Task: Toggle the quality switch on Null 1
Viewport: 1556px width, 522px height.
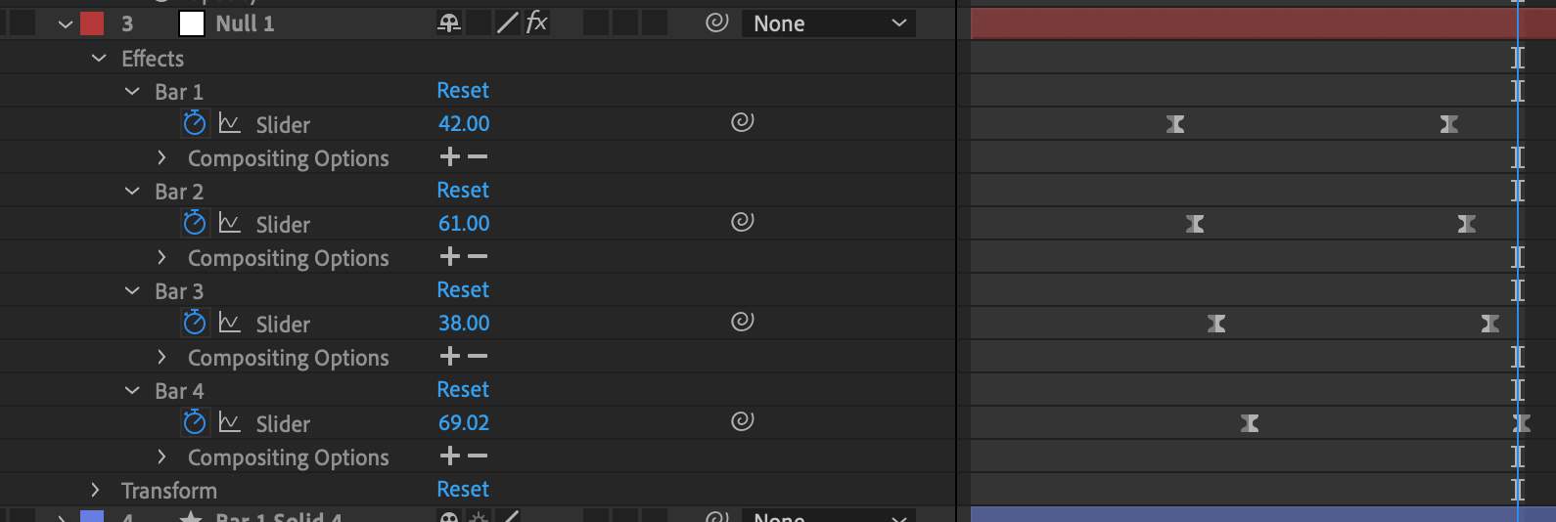Action: (x=507, y=22)
